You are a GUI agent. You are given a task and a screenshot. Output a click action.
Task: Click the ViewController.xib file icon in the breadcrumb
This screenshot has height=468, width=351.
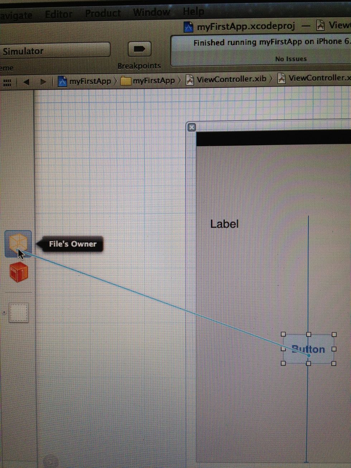[190, 79]
